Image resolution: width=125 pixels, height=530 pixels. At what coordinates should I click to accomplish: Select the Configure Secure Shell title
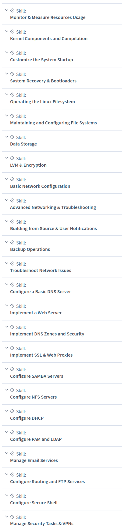coord(34,503)
